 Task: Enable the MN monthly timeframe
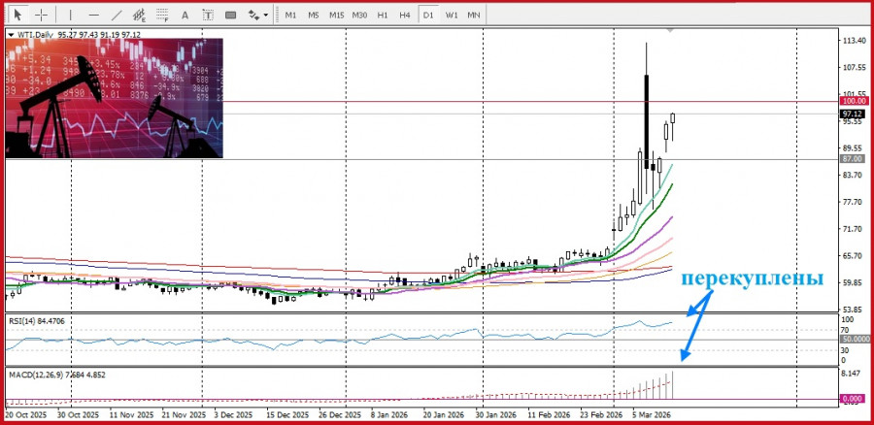473,15
